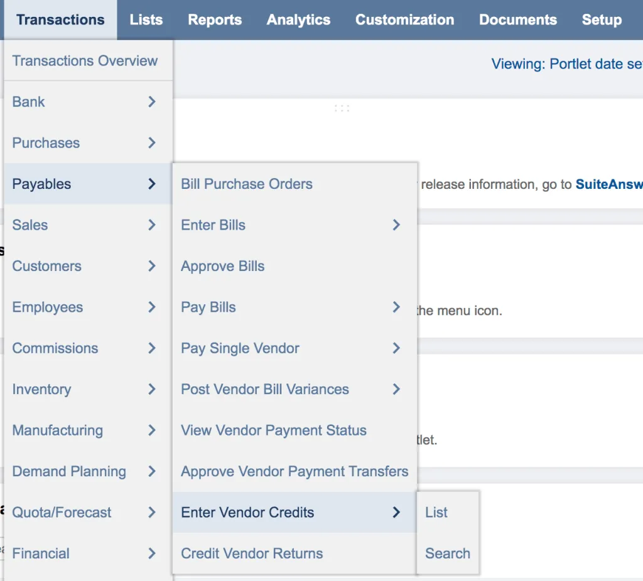Screen dimensions: 643x581
Task: Choose Pay Single Vendor
Action: pyautogui.click(x=294, y=348)
